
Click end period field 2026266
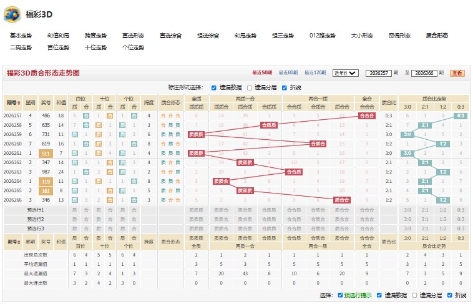click(x=424, y=73)
